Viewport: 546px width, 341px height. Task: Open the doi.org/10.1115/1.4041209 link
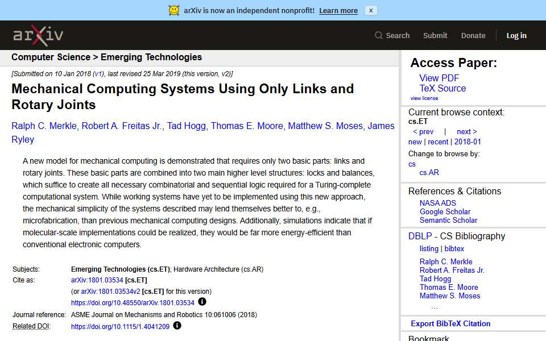[x=120, y=326]
